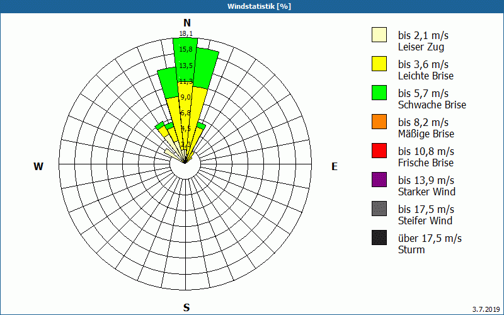
Task: Click the N compass label
Action: 187,23
